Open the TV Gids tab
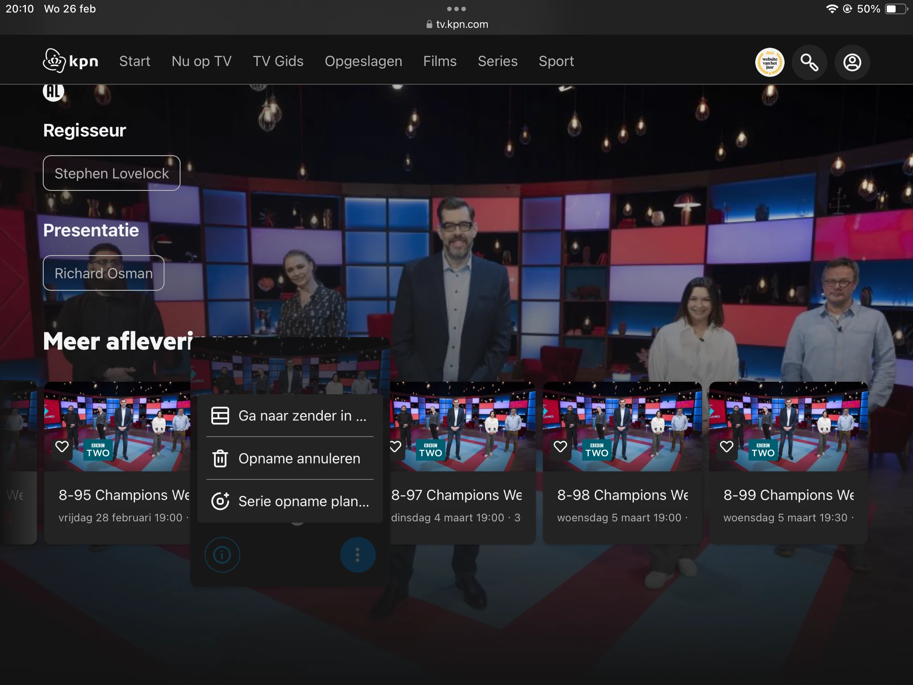913x685 pixels. (278, 61)
